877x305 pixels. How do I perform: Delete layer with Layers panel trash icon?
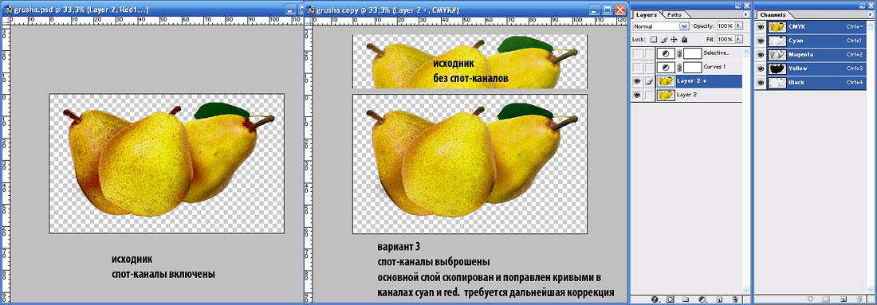[x=735, y=299]
